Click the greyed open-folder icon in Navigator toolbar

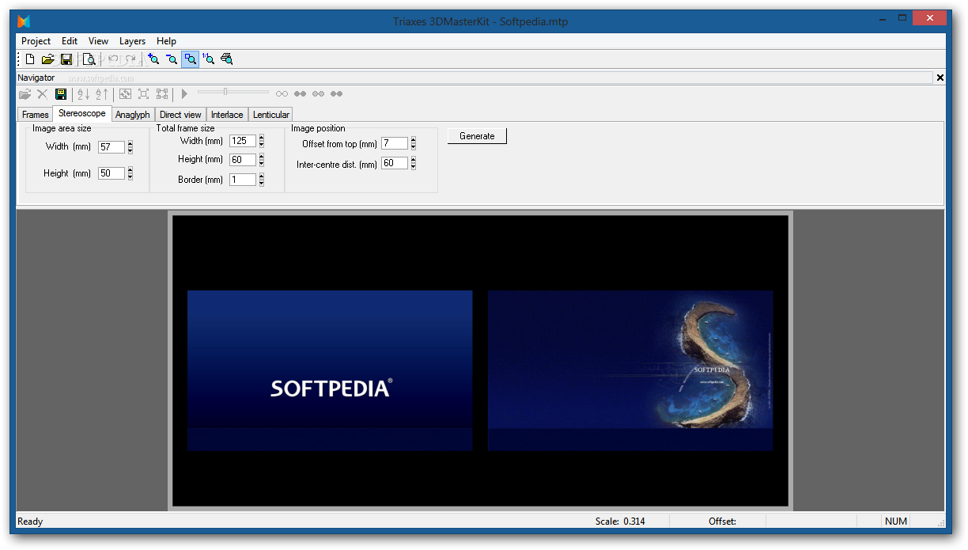[x=25, y=94]
